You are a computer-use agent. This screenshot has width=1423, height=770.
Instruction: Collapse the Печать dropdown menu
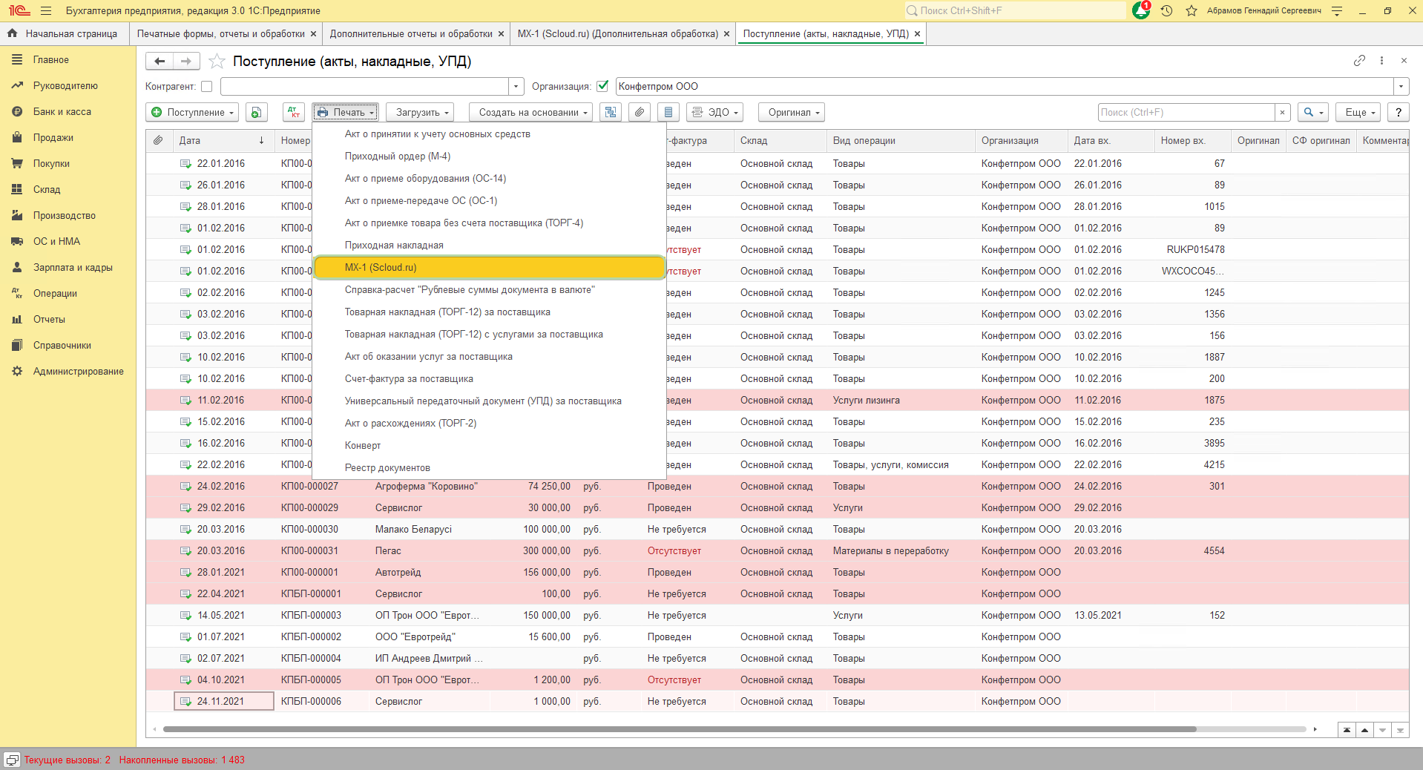coord(346,113)
